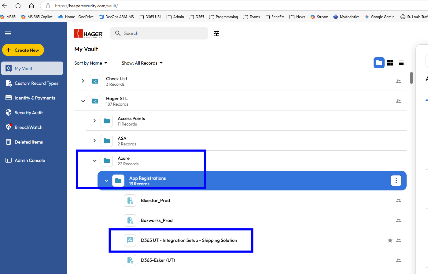This screenshot has width=428, height=274.
Task: Open Custom Record Types
Action: coord(32,83)
